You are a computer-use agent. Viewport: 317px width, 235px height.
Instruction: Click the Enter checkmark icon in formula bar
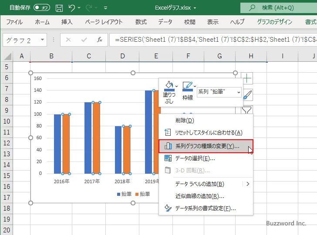click(x=84, y=40)
